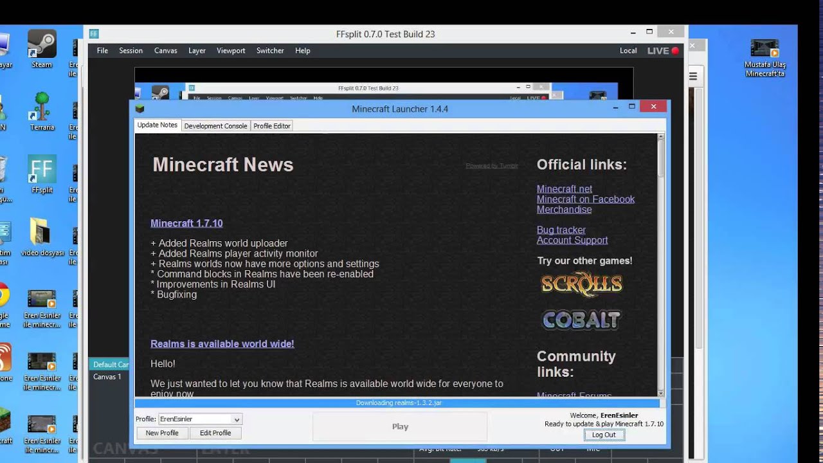Open the Switcher menu in FFsplit
823x463 pixels.
point(270,51)
